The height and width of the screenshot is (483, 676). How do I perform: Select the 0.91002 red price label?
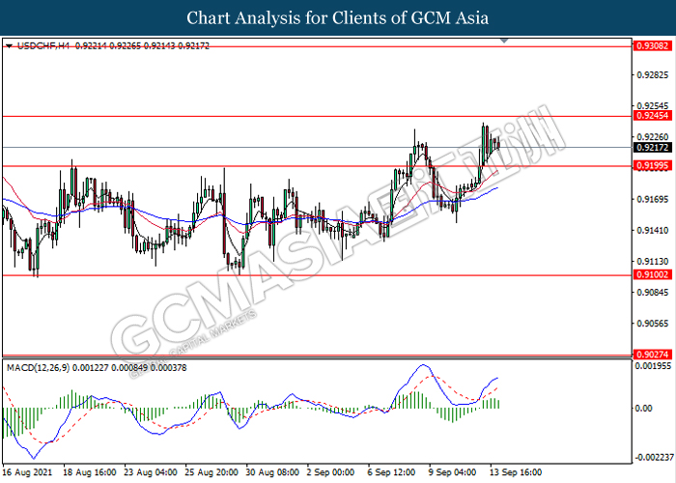[x=653, y=274]
